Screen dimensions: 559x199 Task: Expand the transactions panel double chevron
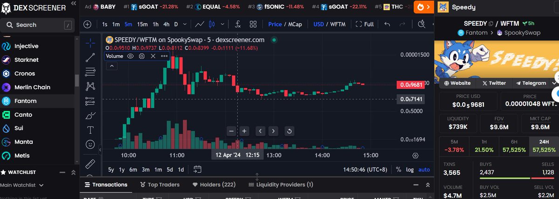point(427,185)
